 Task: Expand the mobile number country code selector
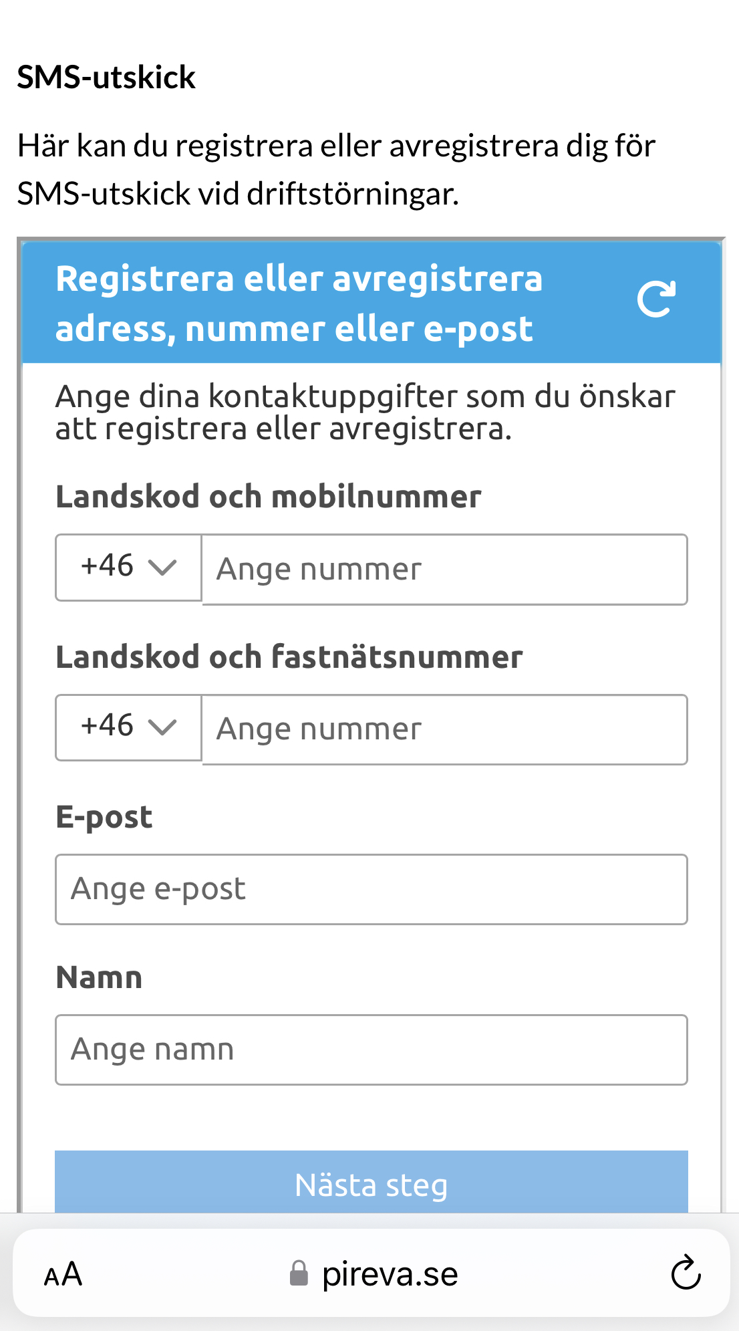click(x=128, y=568)
